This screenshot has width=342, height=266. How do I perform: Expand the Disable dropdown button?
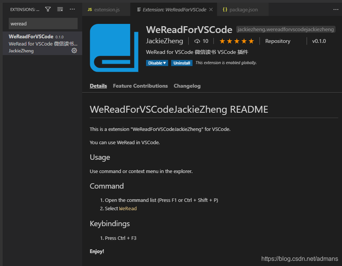click(157, 63)
